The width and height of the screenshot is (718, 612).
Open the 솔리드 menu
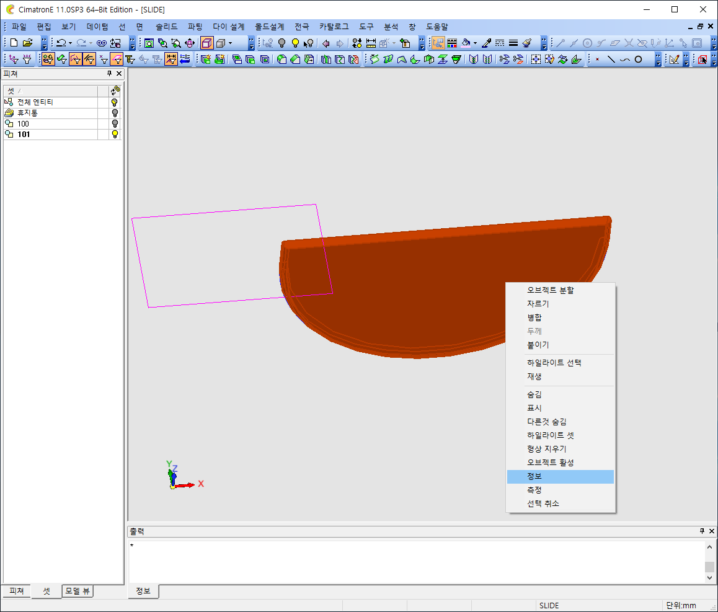pos(166,27)
